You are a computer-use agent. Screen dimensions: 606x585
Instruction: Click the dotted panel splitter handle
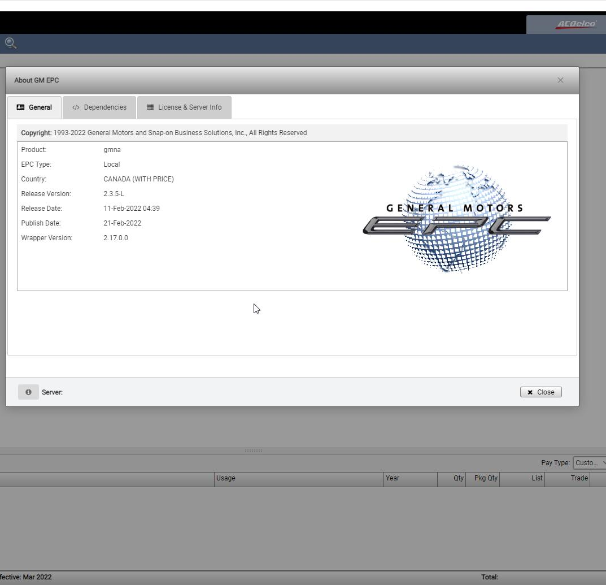click(252, 450)
